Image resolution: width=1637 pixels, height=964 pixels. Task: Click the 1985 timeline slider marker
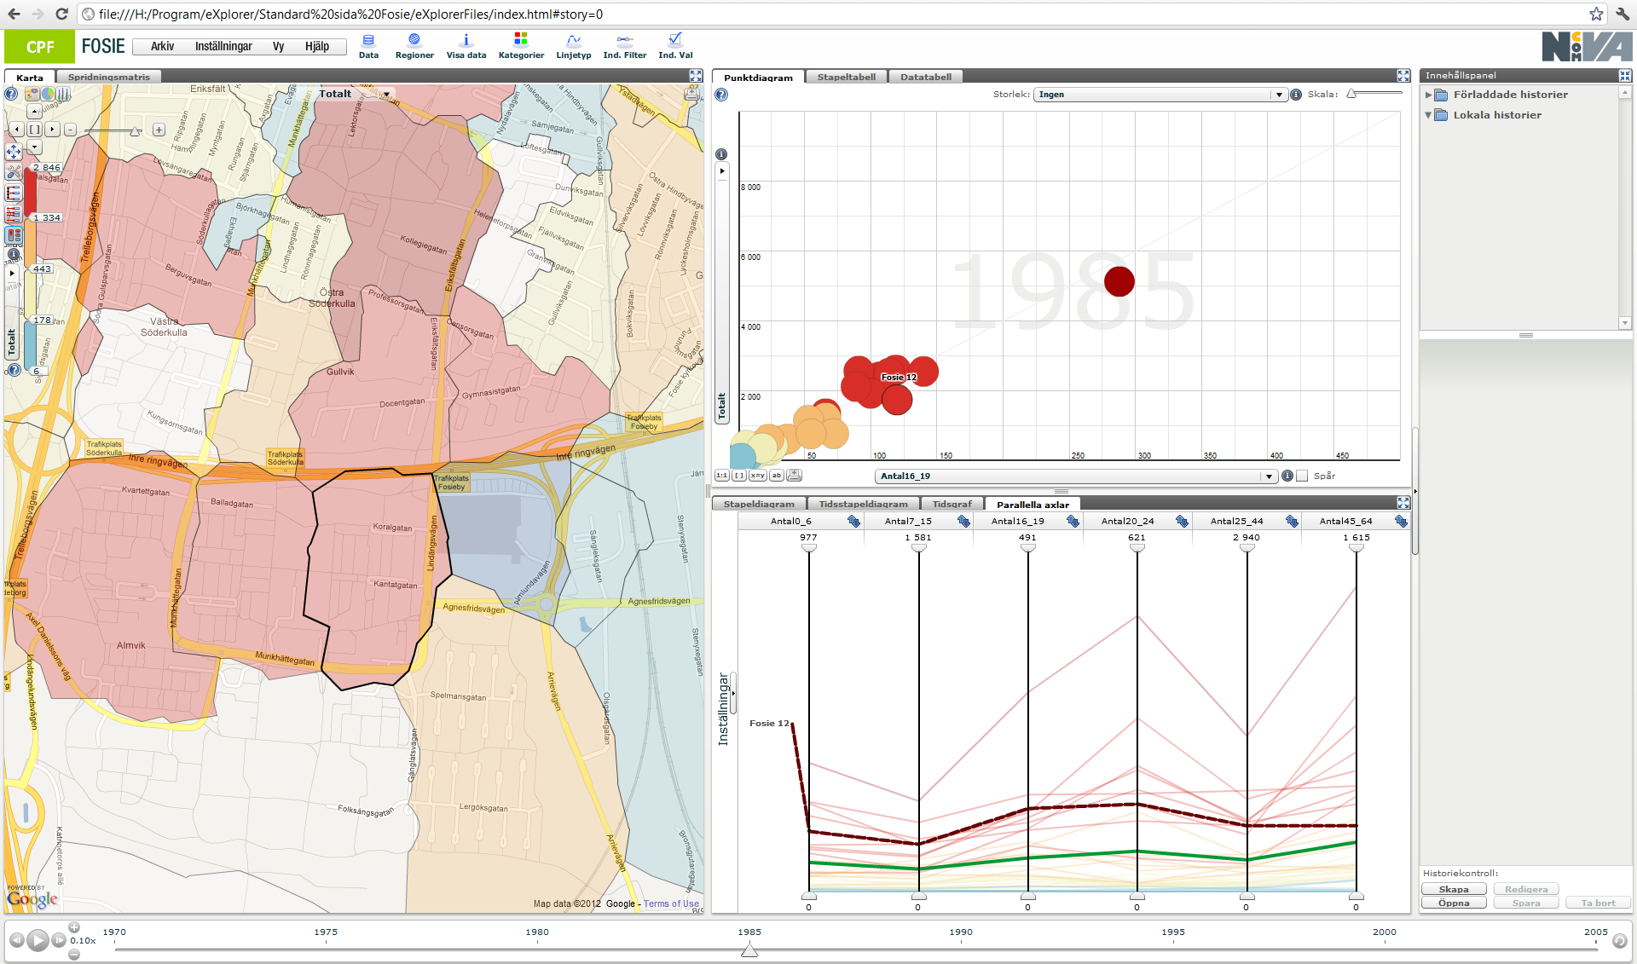749,950
